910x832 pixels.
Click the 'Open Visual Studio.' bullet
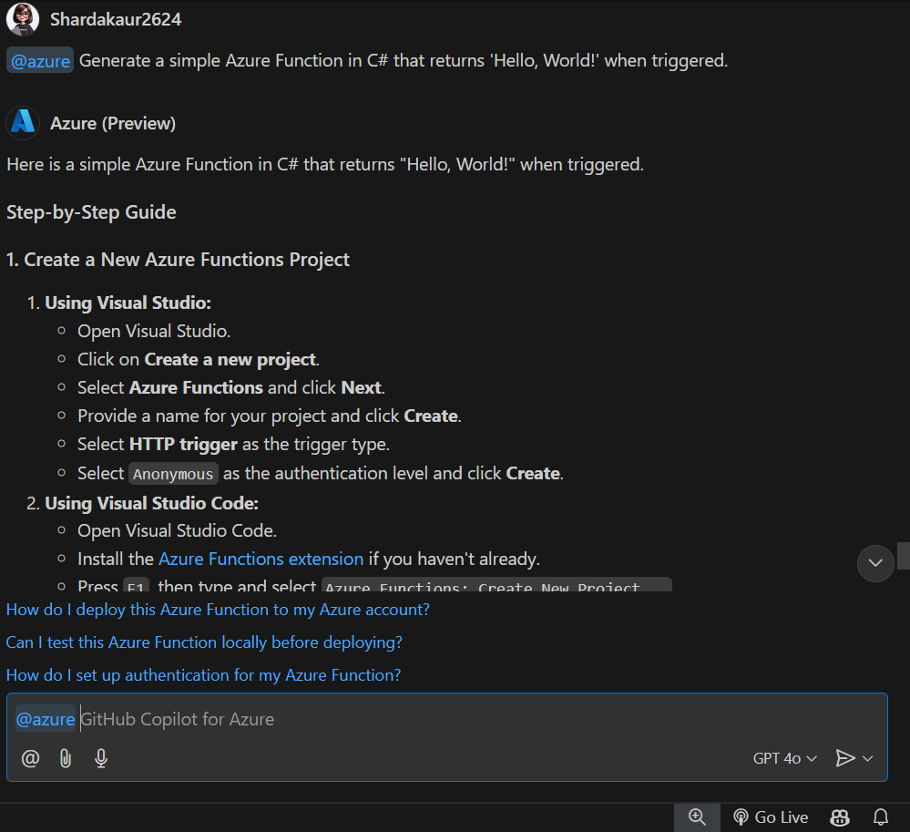point(154,331)
